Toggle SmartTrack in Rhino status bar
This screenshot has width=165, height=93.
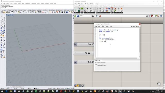pos(68,89)
